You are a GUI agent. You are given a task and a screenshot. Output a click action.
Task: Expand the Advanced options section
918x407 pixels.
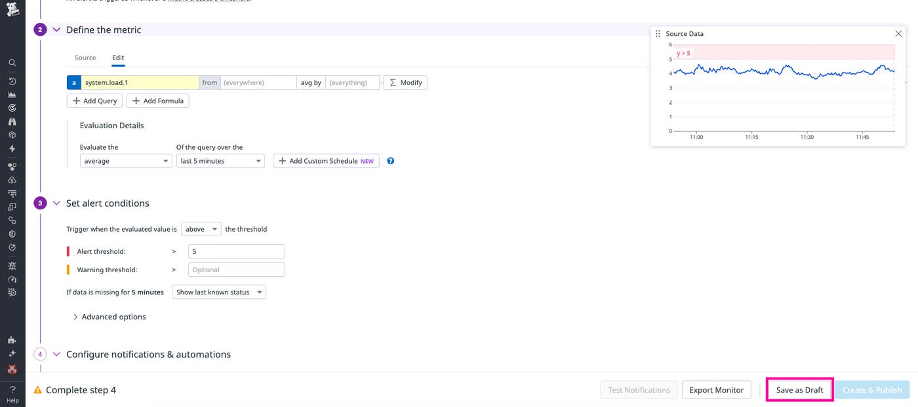[x=110, y=316]
